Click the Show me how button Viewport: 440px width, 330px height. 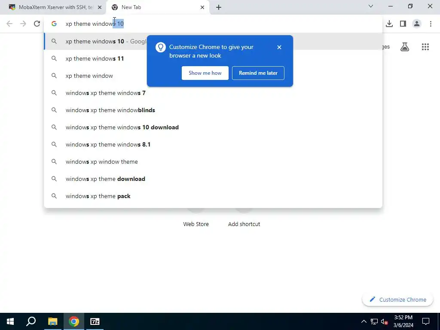(205, 73)
